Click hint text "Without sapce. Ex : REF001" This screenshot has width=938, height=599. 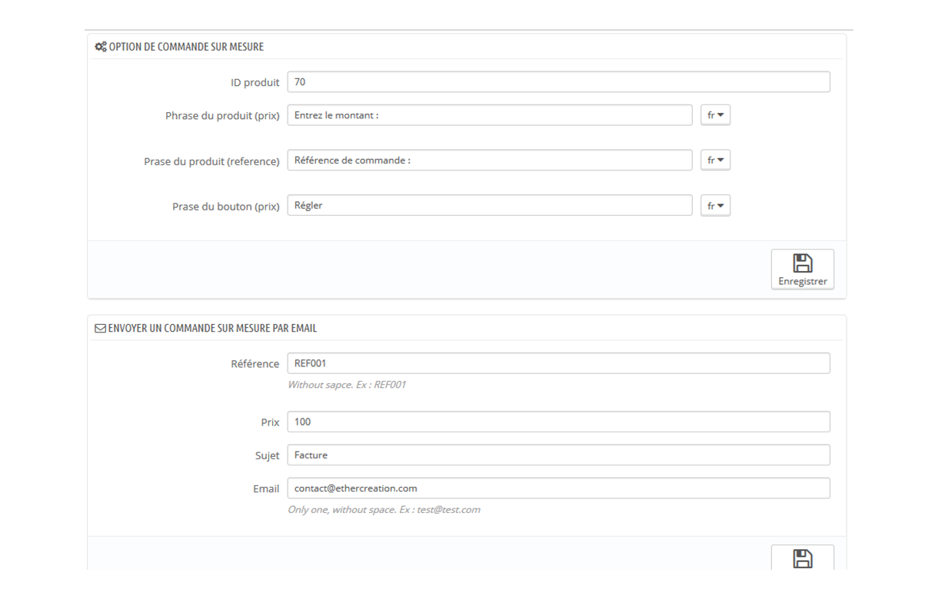347,385
